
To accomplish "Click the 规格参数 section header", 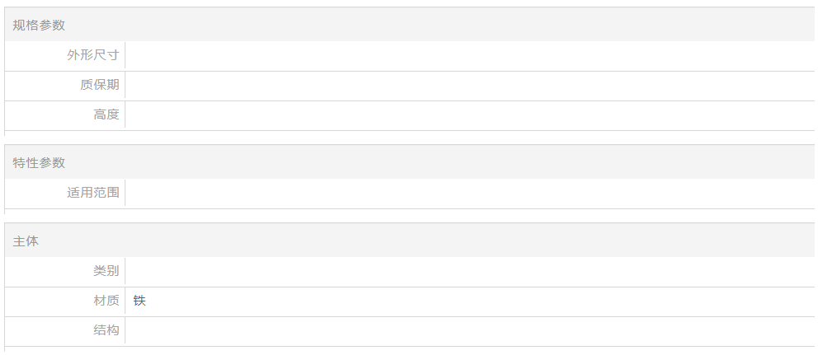I will point(39,26).
